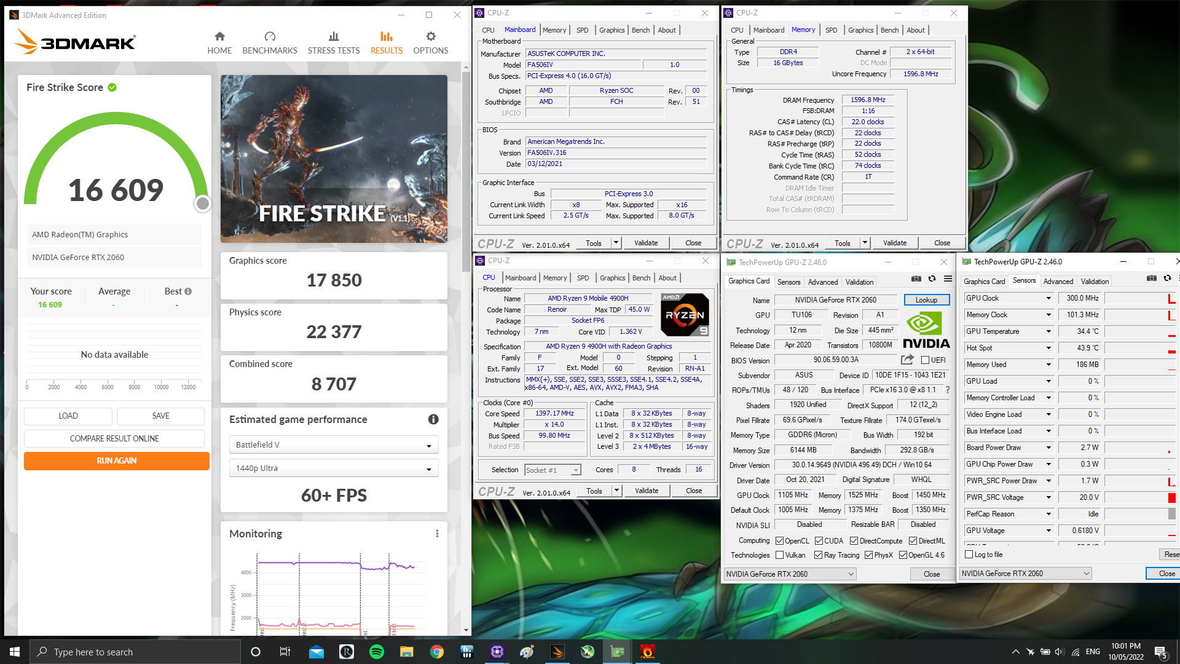This screenshot has width=1180, height=664.
Task: Toggle Vulkan checkbox in GPU-Z
Action: 779,555
